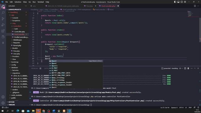
Task: Open notifications bell in status bar
Action: [x=198, y=107]
